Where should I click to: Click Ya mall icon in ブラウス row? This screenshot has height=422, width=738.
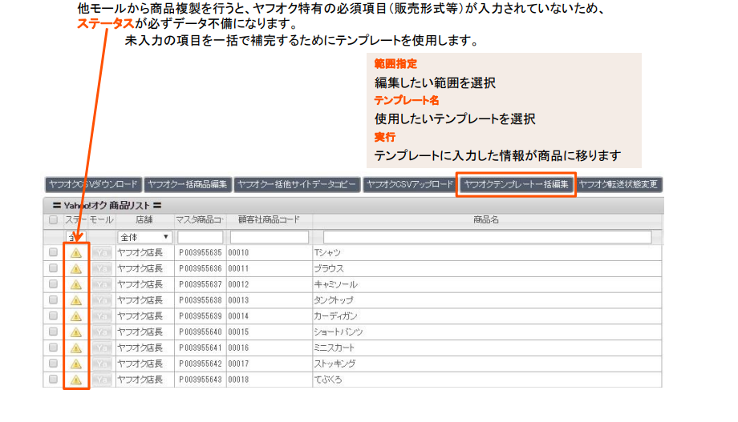[102, 269]
